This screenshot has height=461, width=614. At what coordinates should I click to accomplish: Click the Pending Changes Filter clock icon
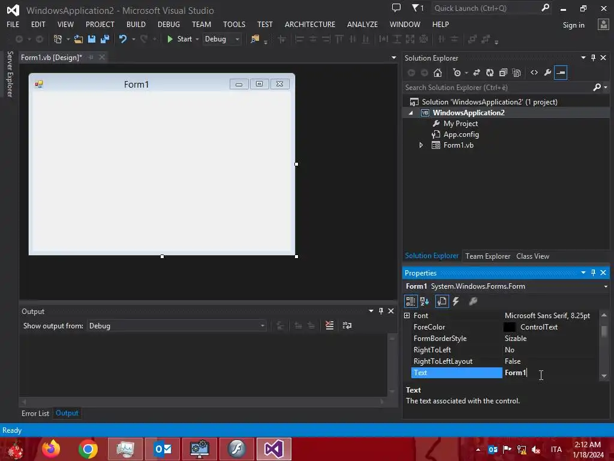pyautogui.click(x=456, y=73)
